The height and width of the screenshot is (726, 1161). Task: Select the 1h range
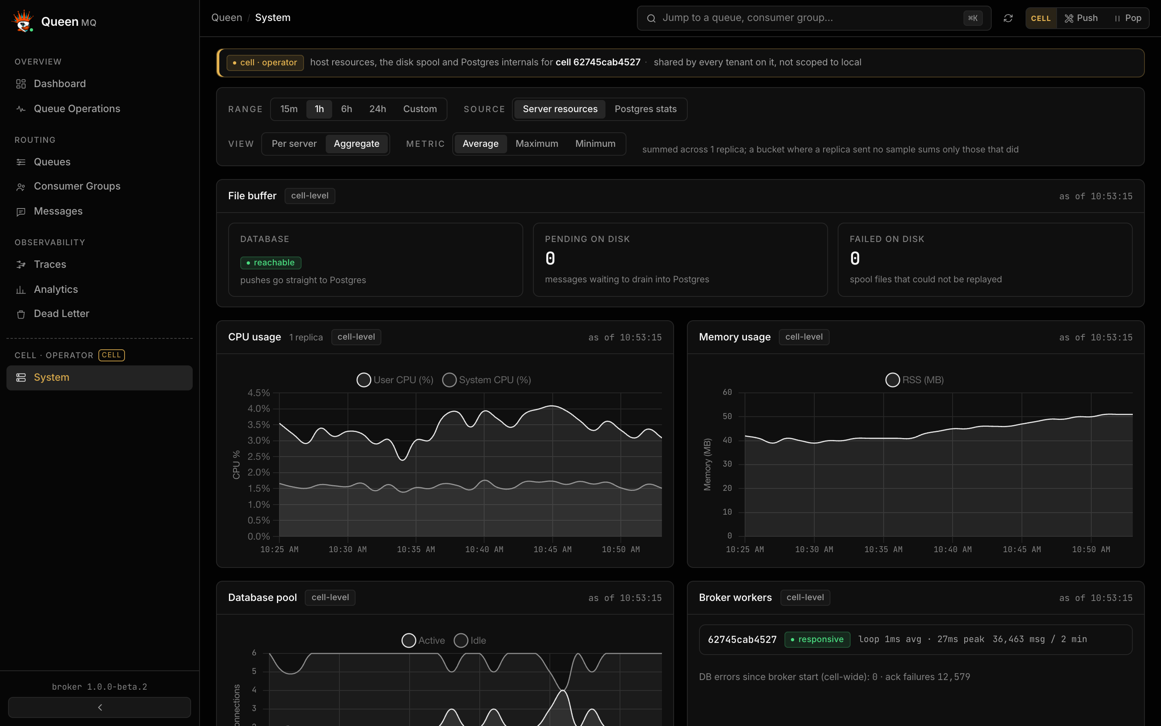coord(319,109)
